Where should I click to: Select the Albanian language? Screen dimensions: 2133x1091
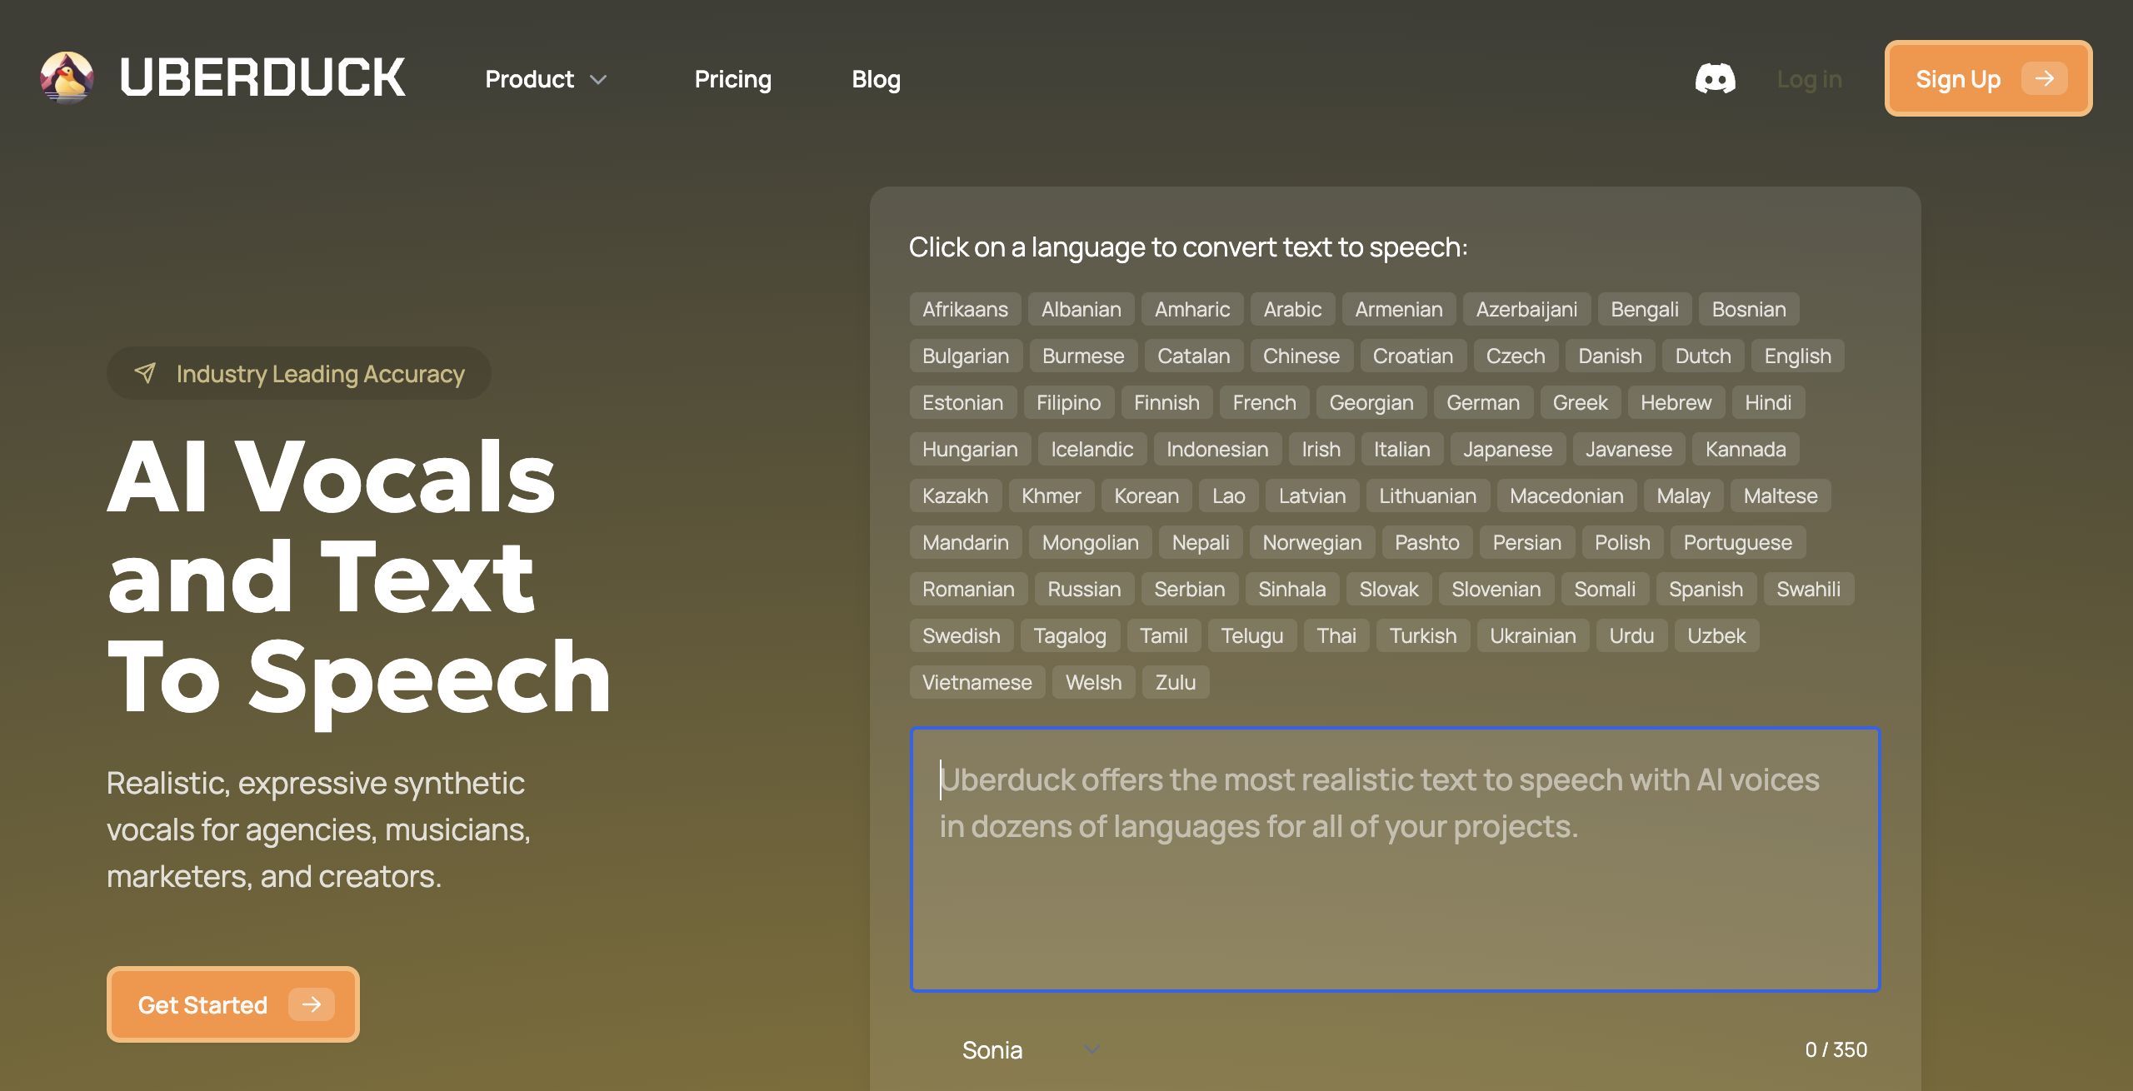click(x=1081, y=309)
